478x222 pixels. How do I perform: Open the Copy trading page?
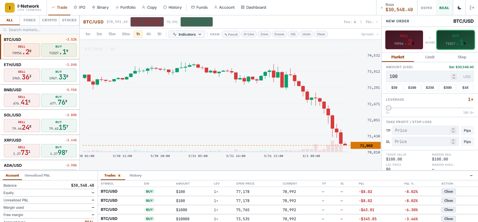(x=149, y=7)
